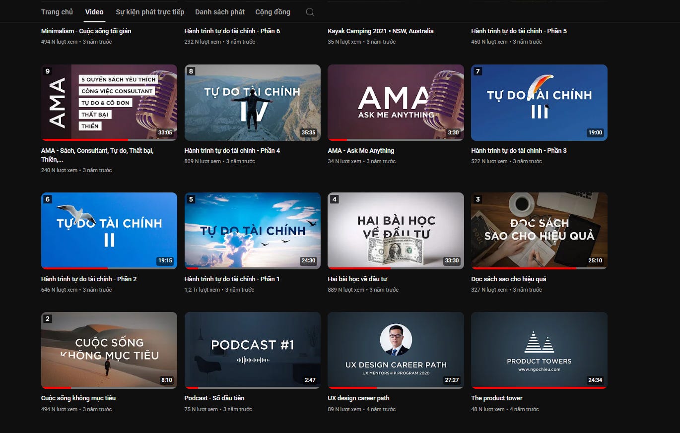This screenshot has height=433, width=680.
Task: Open title AMA - Sách, Consultant, Tự do, Thất bại
Action: click(97, 155)
